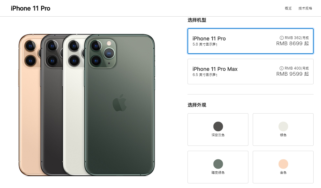Image resolution: width=321 pixels, height=188 pixels.
Task: Click the 5.8 英寸显示屏 footnote text
Action: (205, 44)
